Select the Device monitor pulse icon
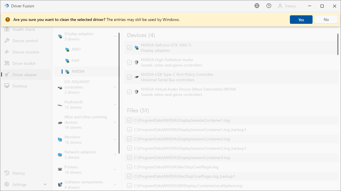The width and height of the screenshot is (341, 191). pyautogui.click(x=7, y=52)
